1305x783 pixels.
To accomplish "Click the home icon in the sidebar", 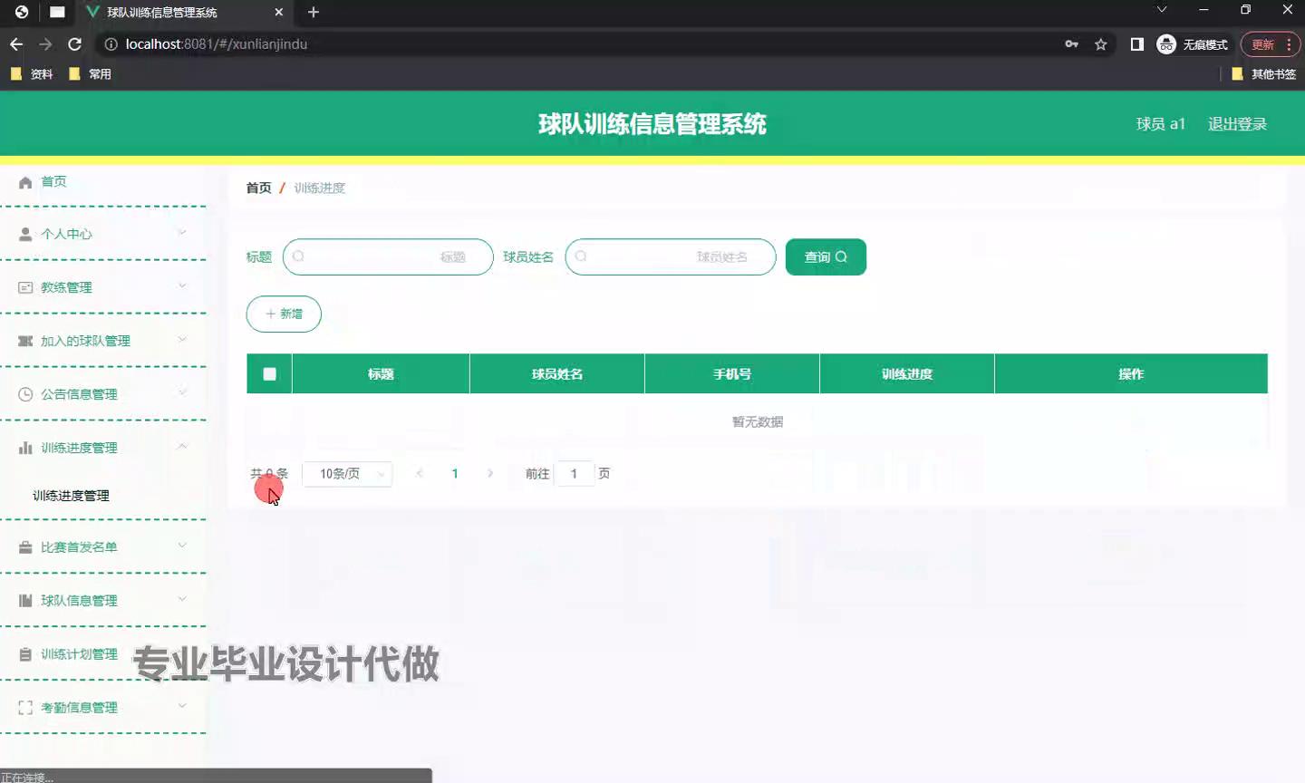I will (25, 182).
